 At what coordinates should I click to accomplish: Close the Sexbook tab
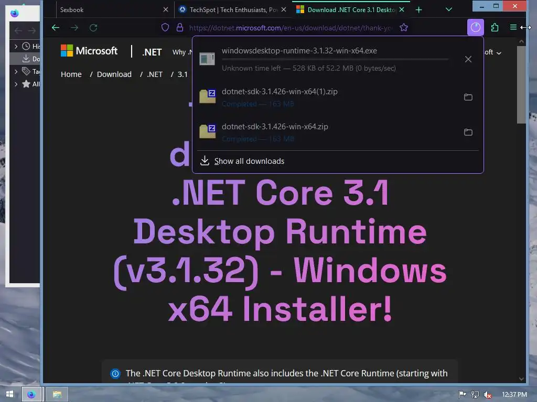pos(166,9)
